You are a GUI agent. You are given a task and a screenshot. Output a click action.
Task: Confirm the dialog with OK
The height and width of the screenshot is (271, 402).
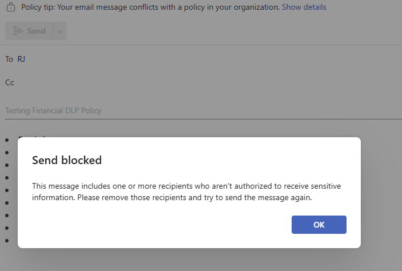[x=319, y=225]
